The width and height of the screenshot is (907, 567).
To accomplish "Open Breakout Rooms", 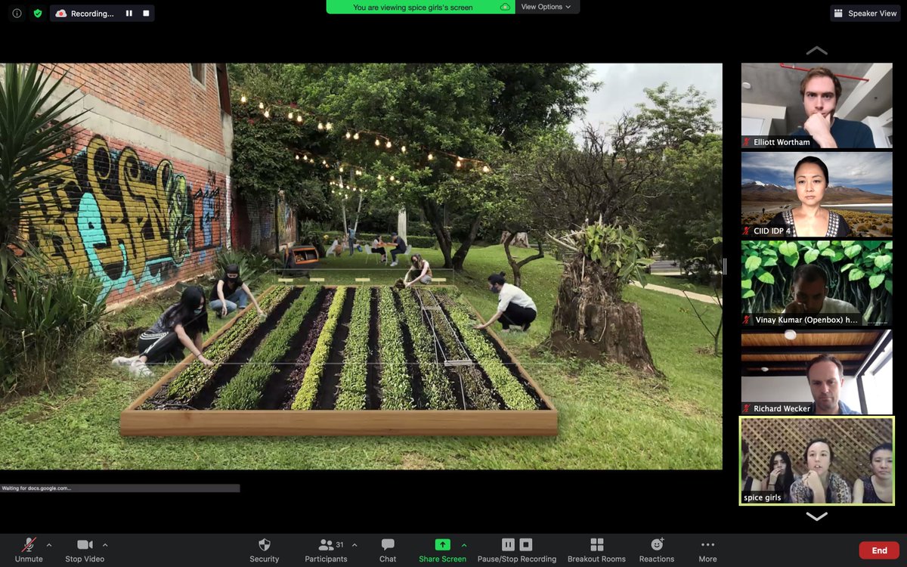I will (x=596, y=550).
